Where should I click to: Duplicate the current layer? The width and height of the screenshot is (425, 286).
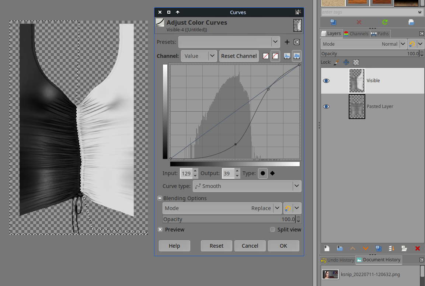tap(379, 248)
